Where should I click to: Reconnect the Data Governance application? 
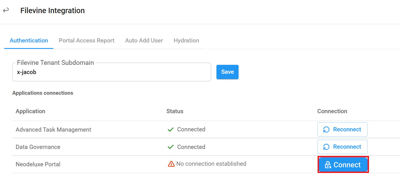point(342,147)
